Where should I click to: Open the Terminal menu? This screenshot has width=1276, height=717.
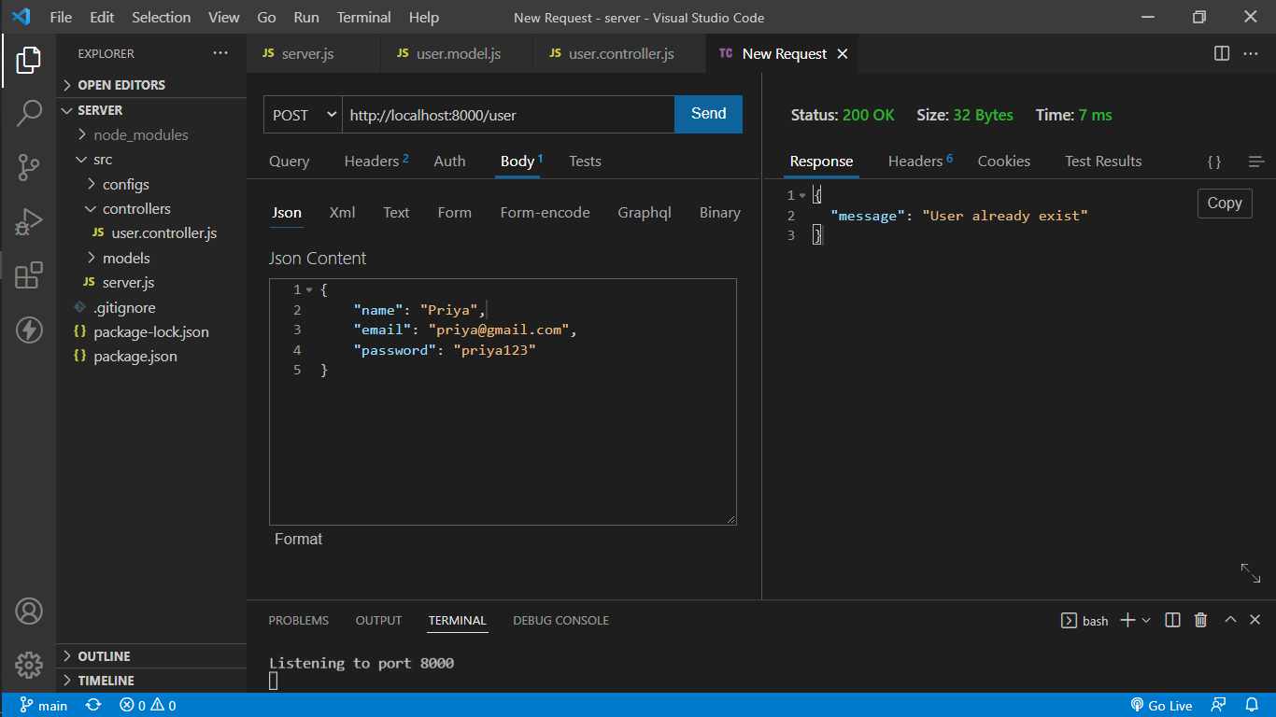point(363,17)
